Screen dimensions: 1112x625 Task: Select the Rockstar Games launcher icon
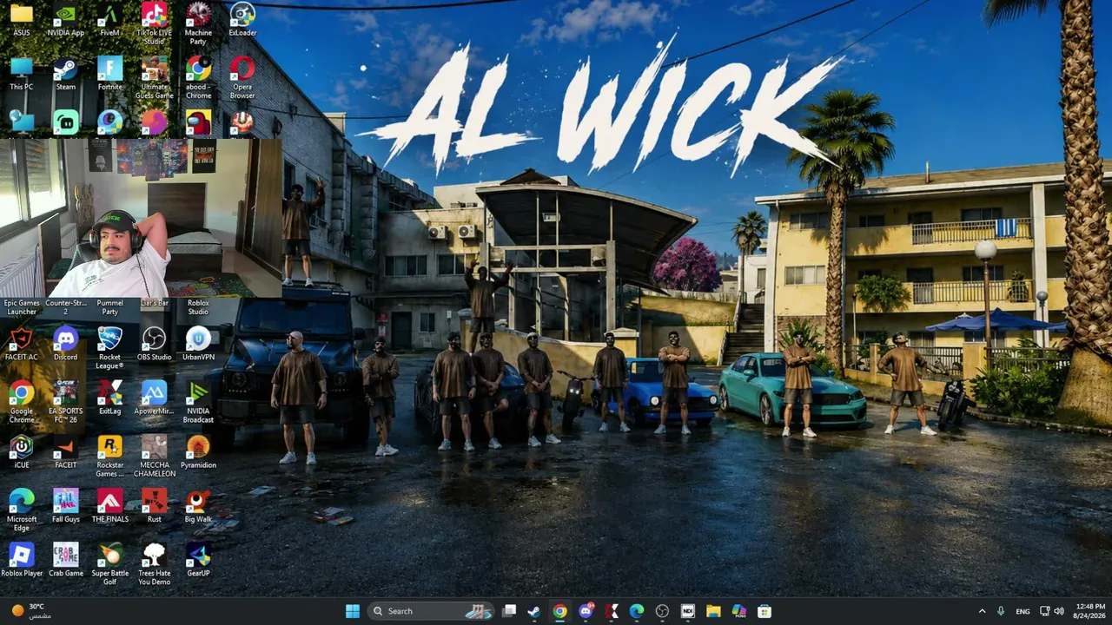point(109,456)
